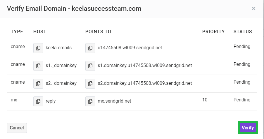Copy the reply host value
Screen dimensions: 264x139
pyautogui.click(x=38, y=101)
